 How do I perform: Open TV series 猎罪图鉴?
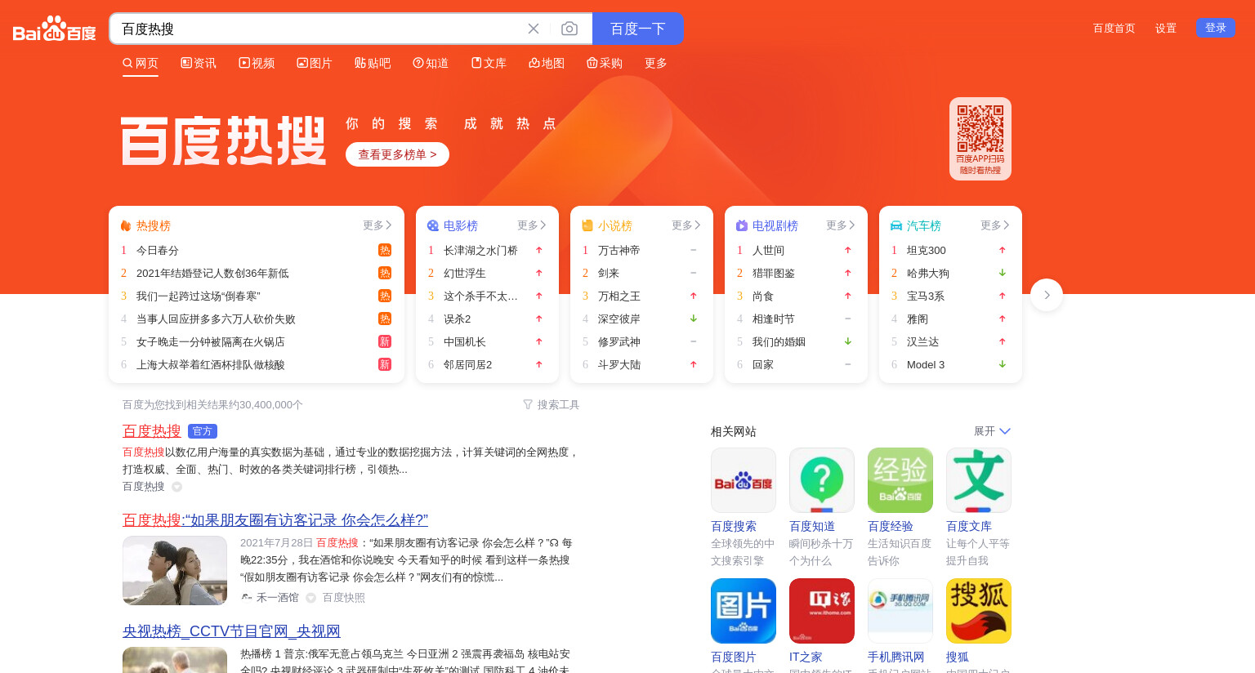[x=774, y=273]
